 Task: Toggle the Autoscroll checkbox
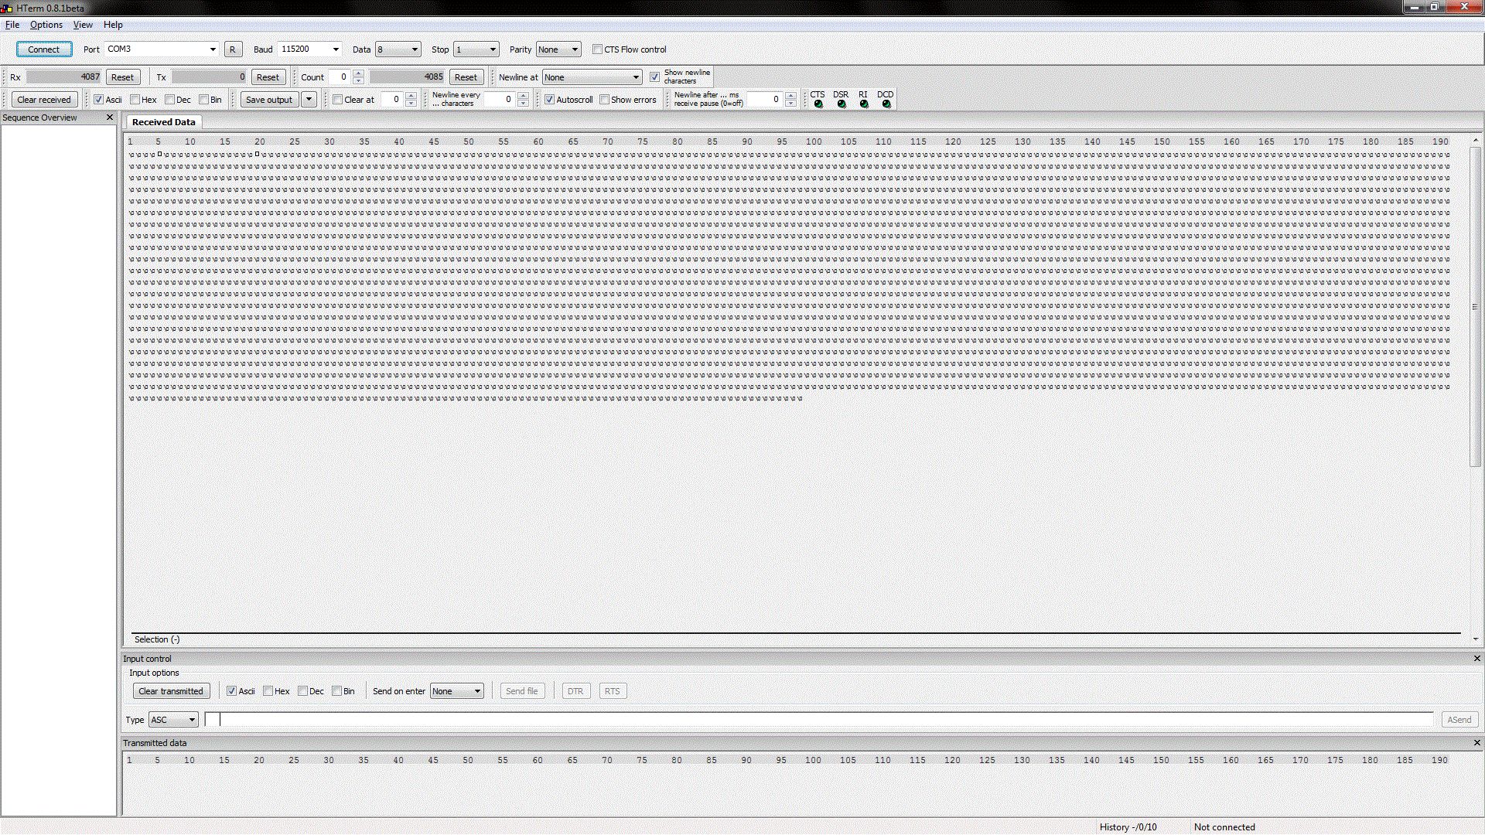tap(550, 100)
